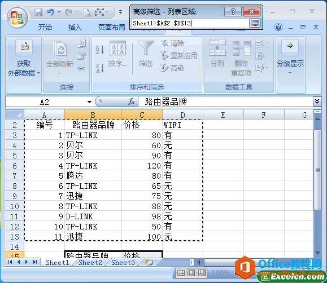Open the Name Box dropdown arrow
Image resolution: width=327 pixels, height=283 pixels.
tap(89, 102)
